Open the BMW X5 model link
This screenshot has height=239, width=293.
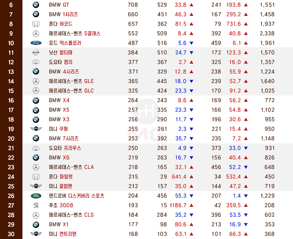[59, 110]
